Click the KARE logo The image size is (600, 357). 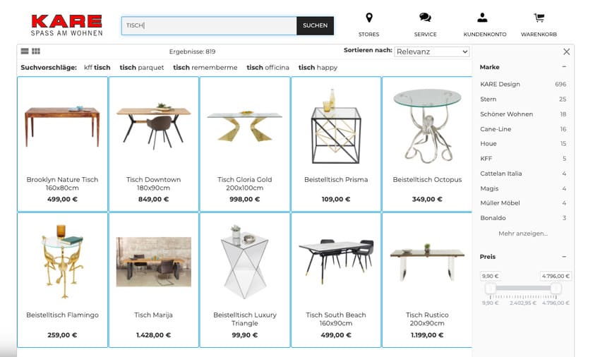tap(66, 25)
